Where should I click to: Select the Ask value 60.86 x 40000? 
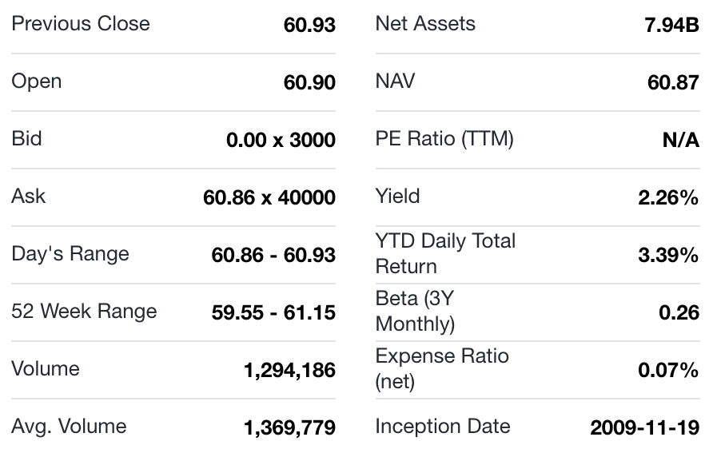click(x=269, y=198)
